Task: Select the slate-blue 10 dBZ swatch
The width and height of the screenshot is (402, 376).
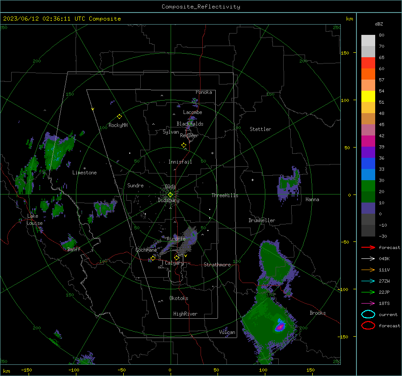Action: click(x=368, y=208)
